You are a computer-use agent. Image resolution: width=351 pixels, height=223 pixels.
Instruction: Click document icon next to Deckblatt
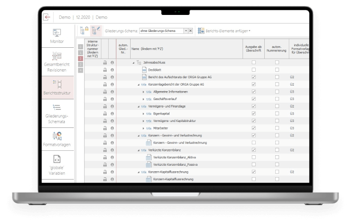click(x=145, y=70)
